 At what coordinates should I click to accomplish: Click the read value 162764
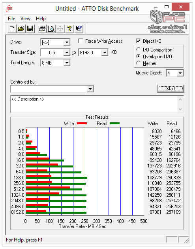pos(173,160)
